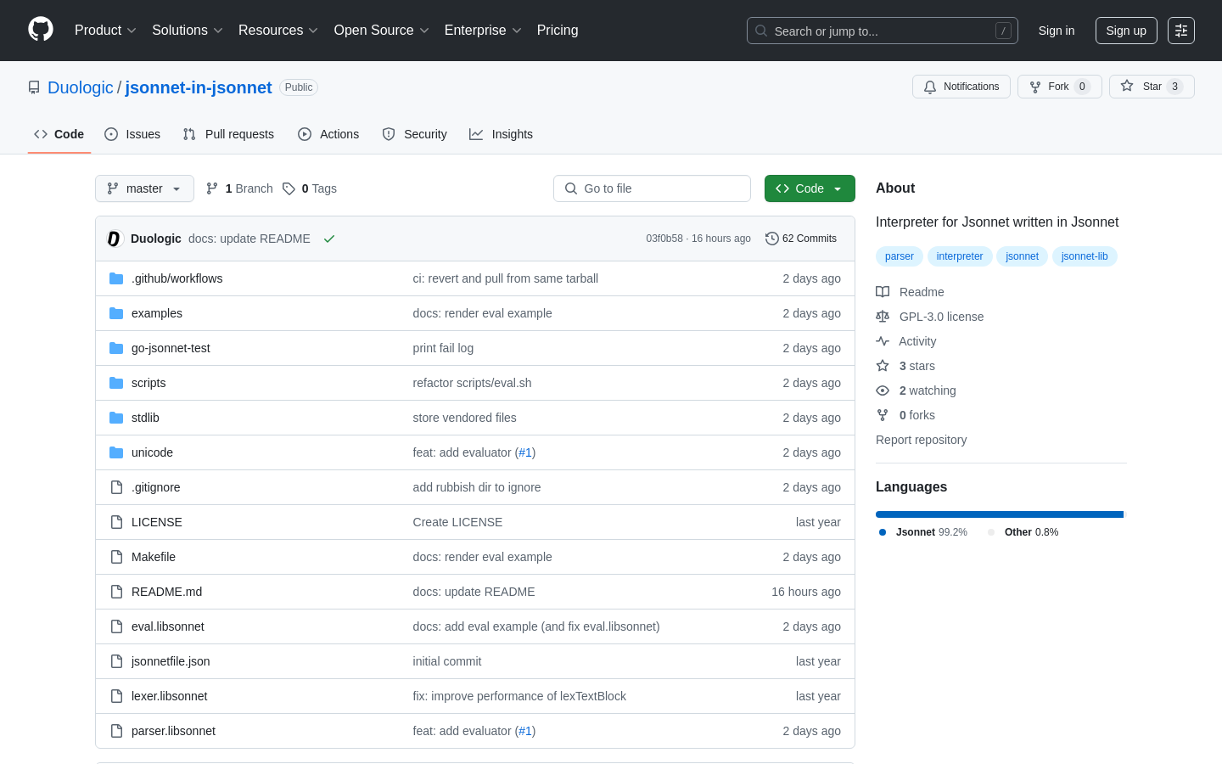Click the jsonnet-lib topic tag
Viewport: 1222px width, 764px height.
1085,256
